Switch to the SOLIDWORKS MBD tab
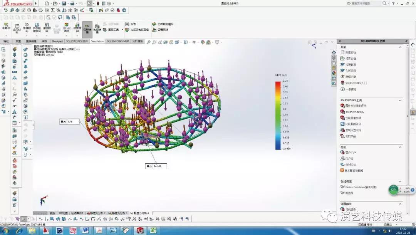Image resolution: width=416 pixels, height=235 pixels. pyautogui.click(x=117, y=41)
